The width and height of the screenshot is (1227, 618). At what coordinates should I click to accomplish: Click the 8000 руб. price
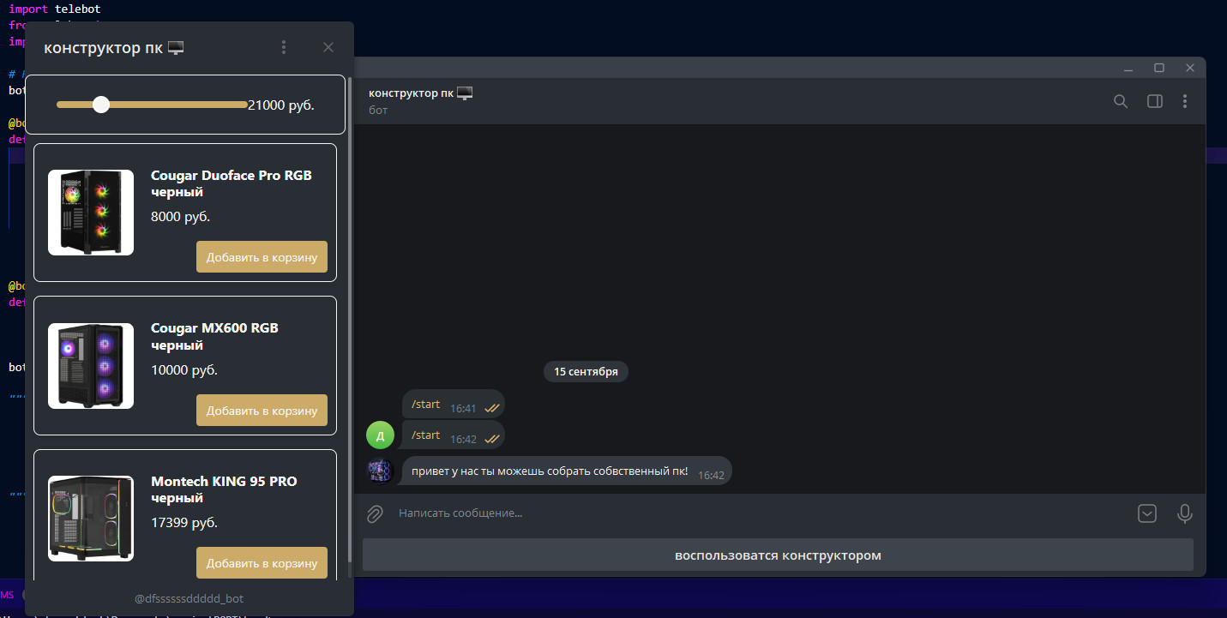coord(181,217)
